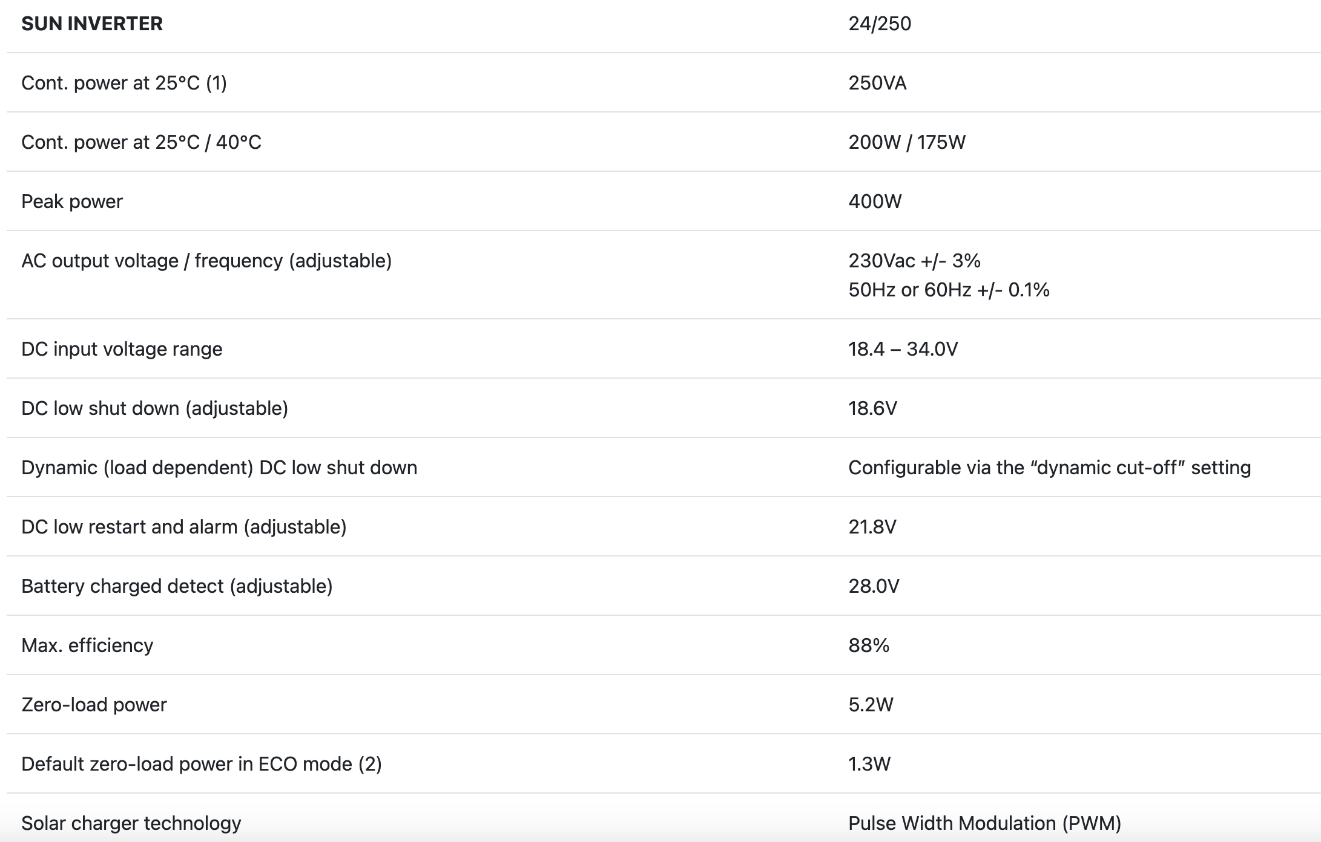
Task: Select the 18.4 – 34.0V value
Action: click(x=903, y=349)
